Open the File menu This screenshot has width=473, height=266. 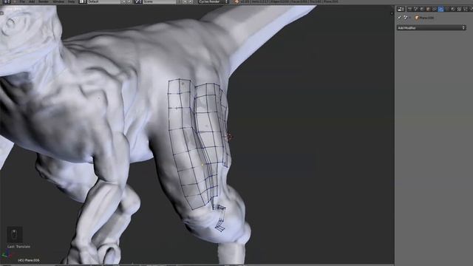[22, 1]
